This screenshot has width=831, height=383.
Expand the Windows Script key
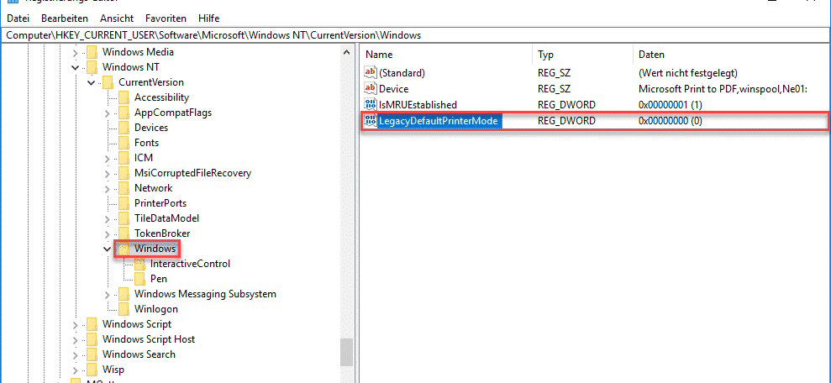(76, 324)
